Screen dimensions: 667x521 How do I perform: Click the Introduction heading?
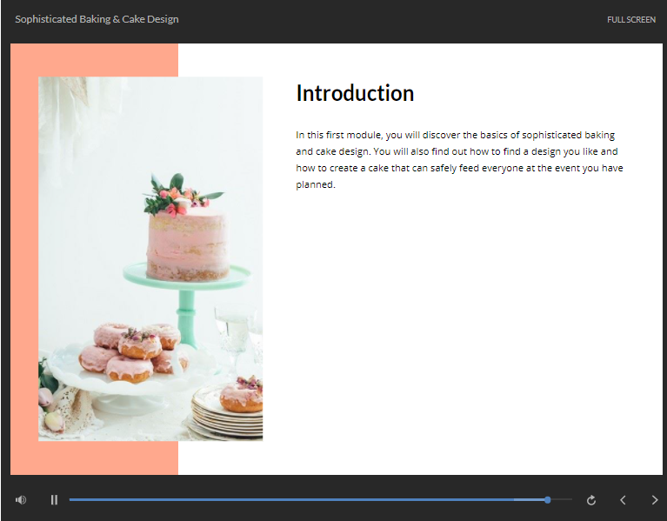pyautogui.click(x=355, y=93)
